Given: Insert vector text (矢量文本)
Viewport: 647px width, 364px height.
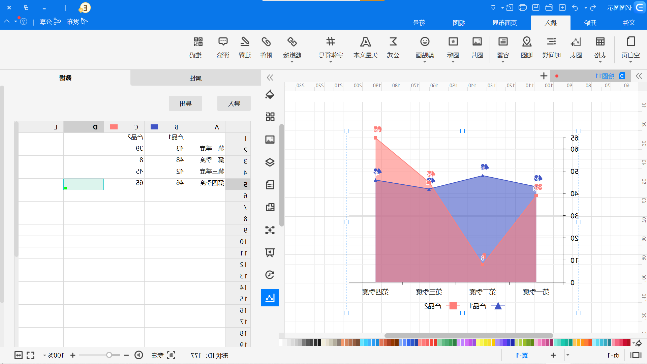Looking at the screenshot, I should [365, 47].
